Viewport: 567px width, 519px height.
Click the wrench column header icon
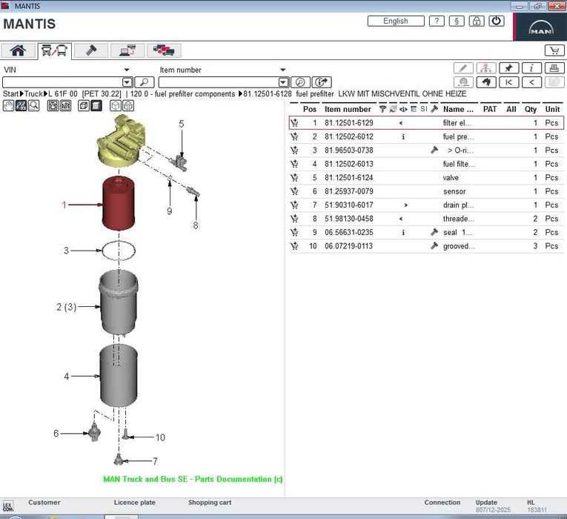[x=434, y=109]
